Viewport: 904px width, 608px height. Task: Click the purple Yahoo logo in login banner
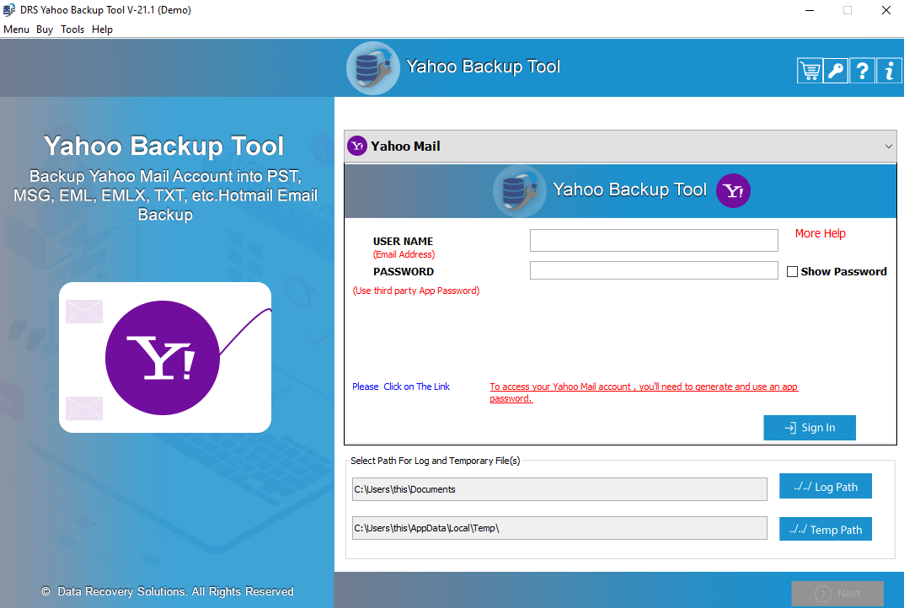click(x=733, y=191)
